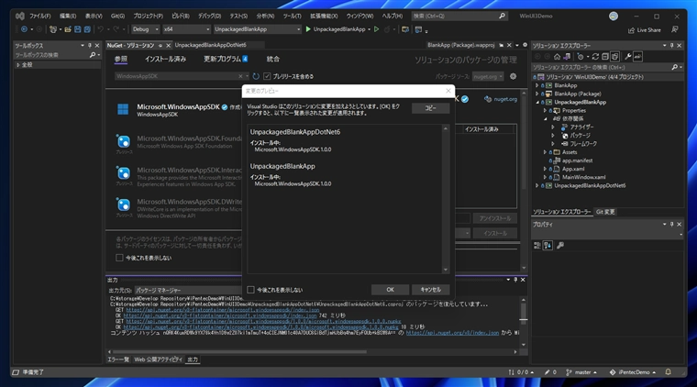Click the navigate backward arrow icon

(24, 29)
